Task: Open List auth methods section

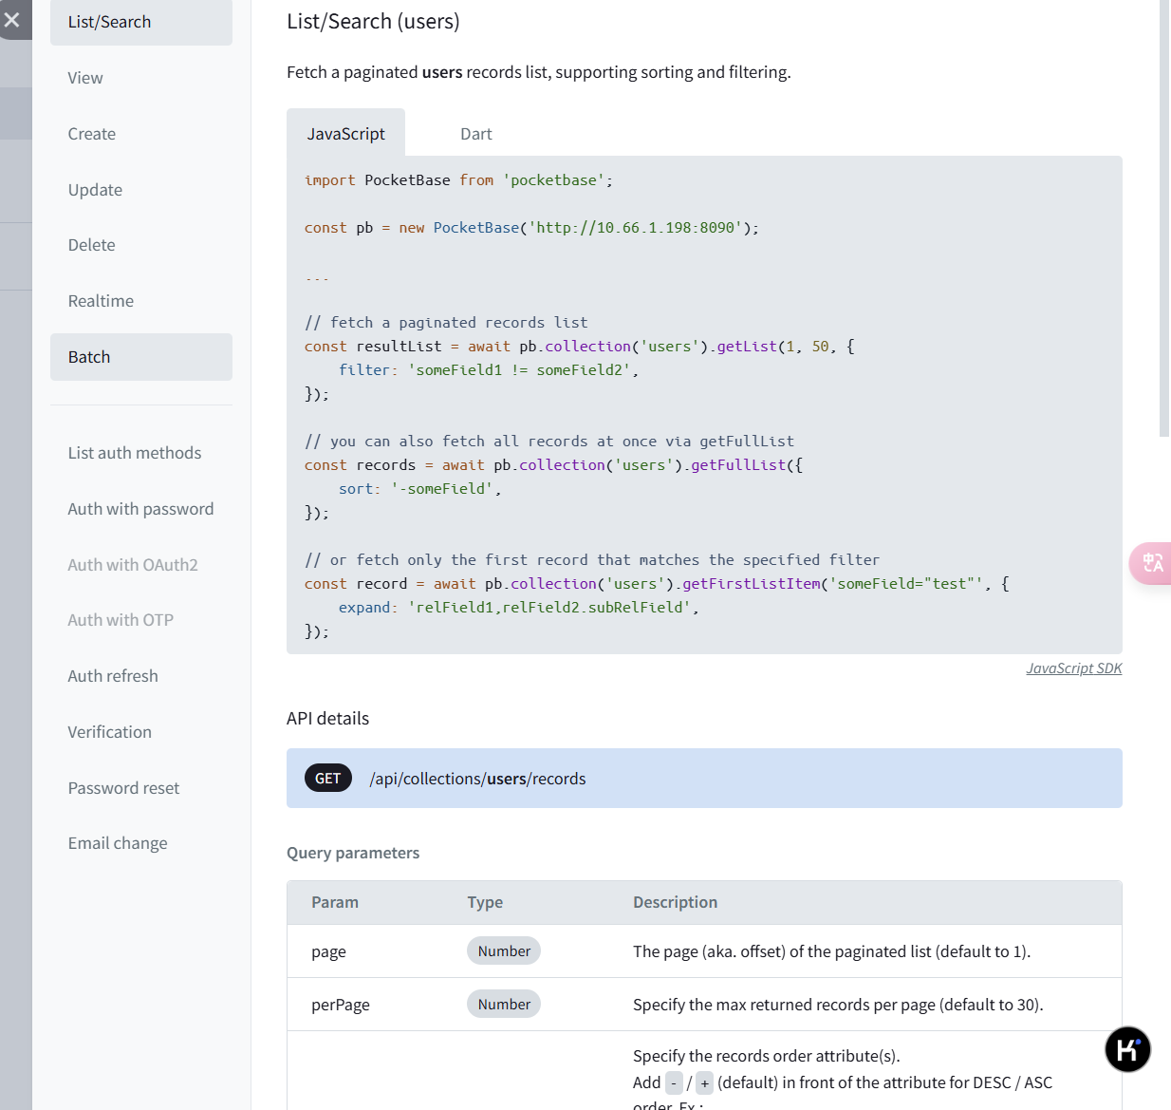Action: [x=135, y=453]
